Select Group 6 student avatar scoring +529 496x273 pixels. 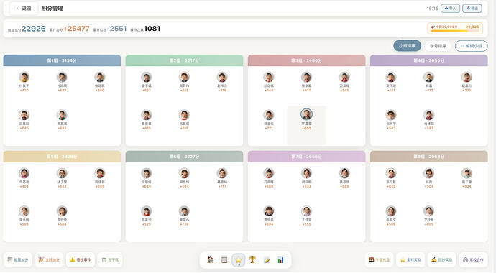click(147, 211)
